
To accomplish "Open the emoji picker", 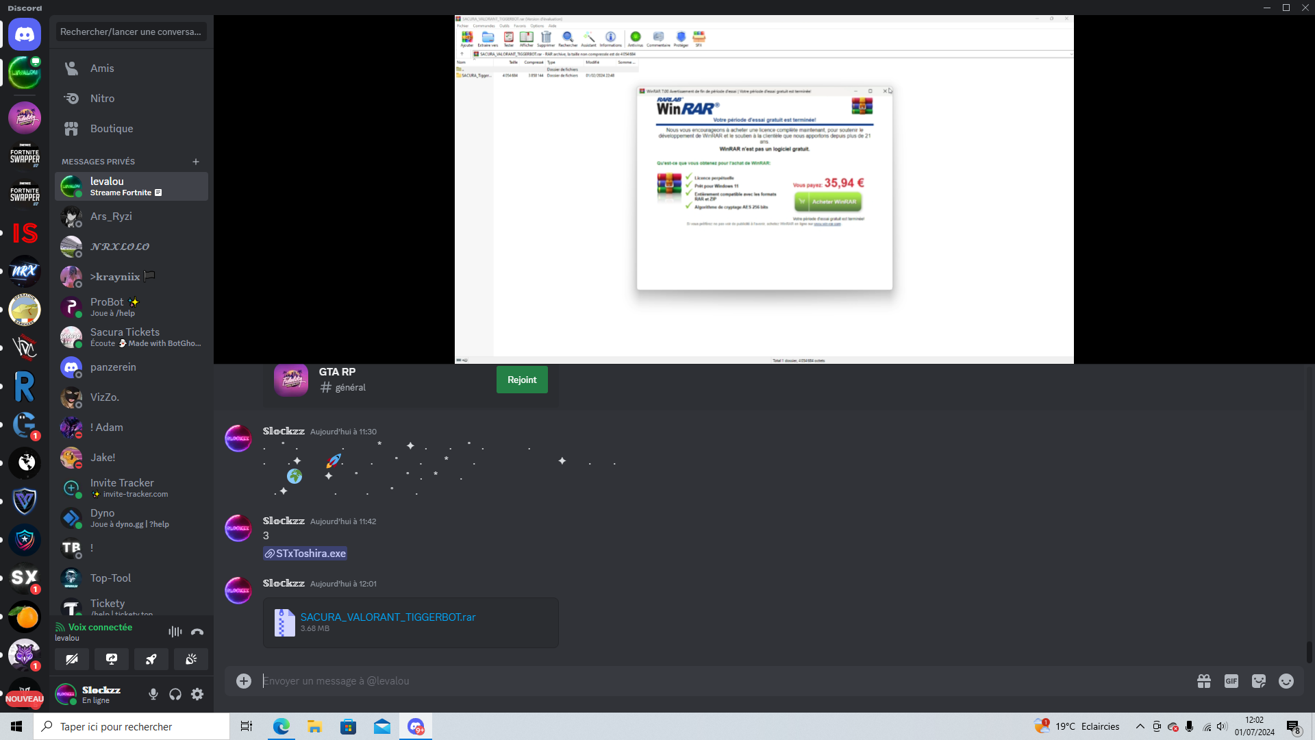I will [x=1286, y=680].
